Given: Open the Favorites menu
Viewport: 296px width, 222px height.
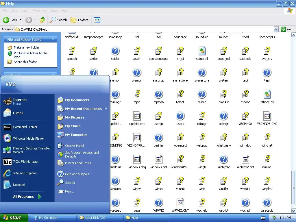Looking at the screenshot, I should (x=39, y=11).
